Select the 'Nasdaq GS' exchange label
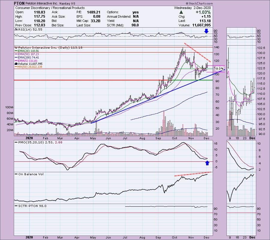270x240 pixels. (67, 3)
